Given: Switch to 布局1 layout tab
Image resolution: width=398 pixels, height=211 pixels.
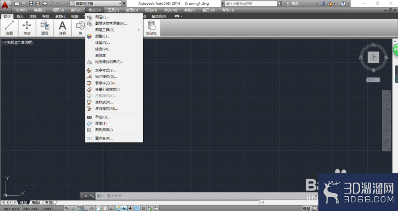Looking at the screenshot, I should click(x=36, y=202).
